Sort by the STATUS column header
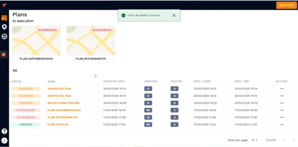Image resolution: width=298 pixels, height=147 pixels. pyautogui.click(x=16, y=81)
